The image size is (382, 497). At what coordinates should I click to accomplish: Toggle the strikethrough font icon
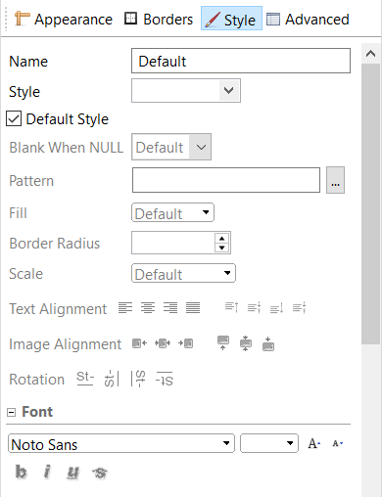(100, 473)
